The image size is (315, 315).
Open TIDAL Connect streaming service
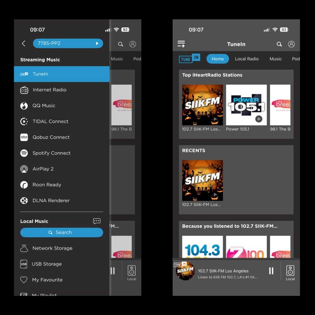50,121
